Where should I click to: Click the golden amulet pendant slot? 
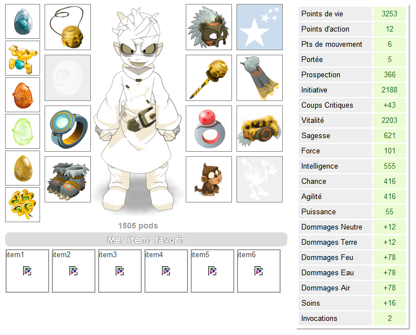coord(68,27)
